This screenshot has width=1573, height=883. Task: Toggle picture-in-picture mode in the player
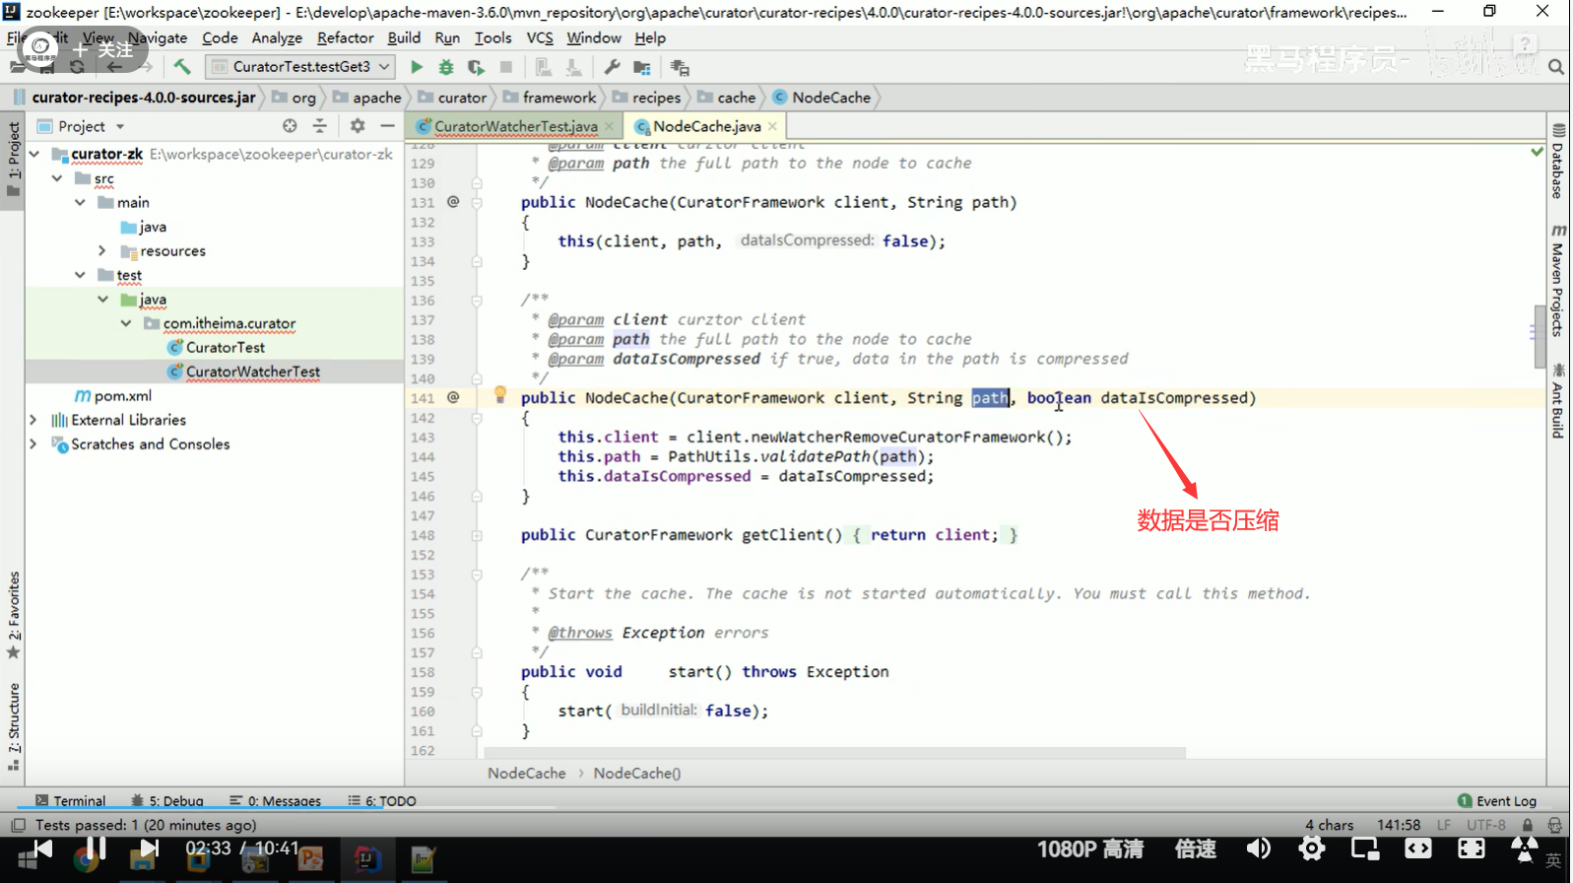click(x=1365, y=849)
